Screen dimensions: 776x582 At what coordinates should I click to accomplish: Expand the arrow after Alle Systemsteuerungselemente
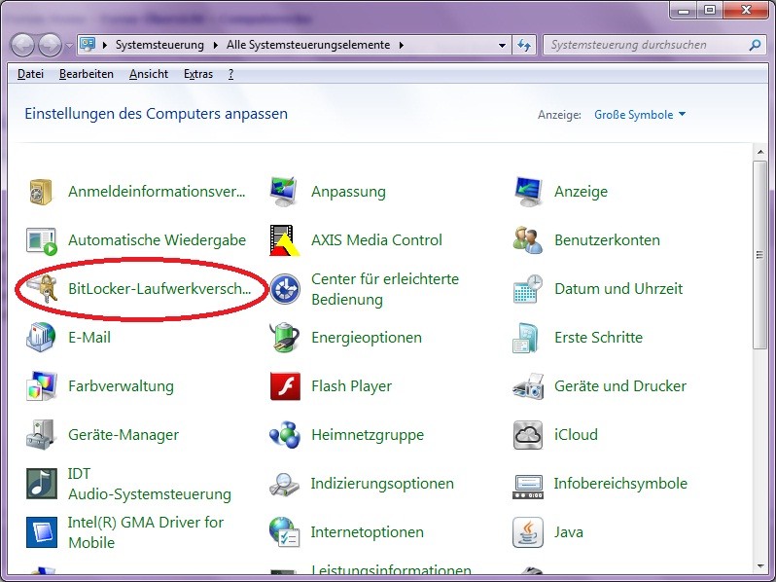(401, 45)
